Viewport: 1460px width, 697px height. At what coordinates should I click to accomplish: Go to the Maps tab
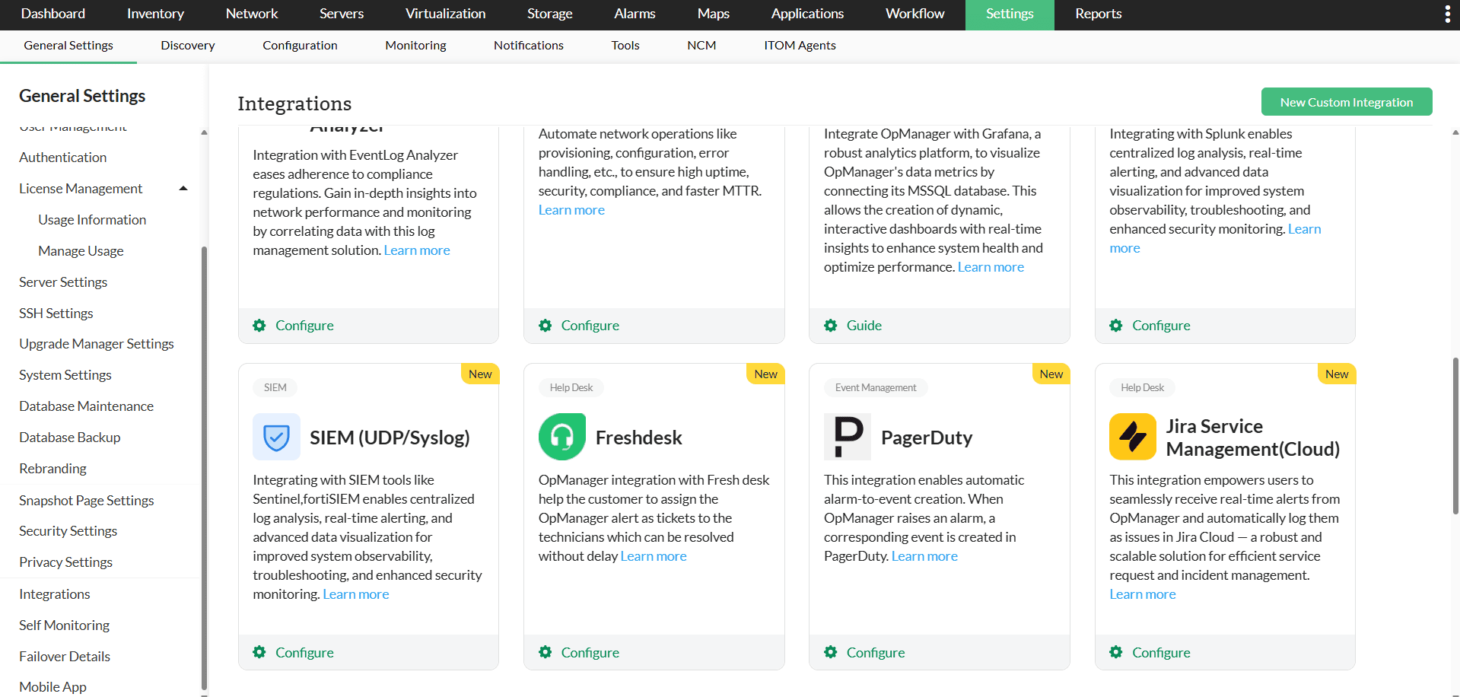click(713, 14)
